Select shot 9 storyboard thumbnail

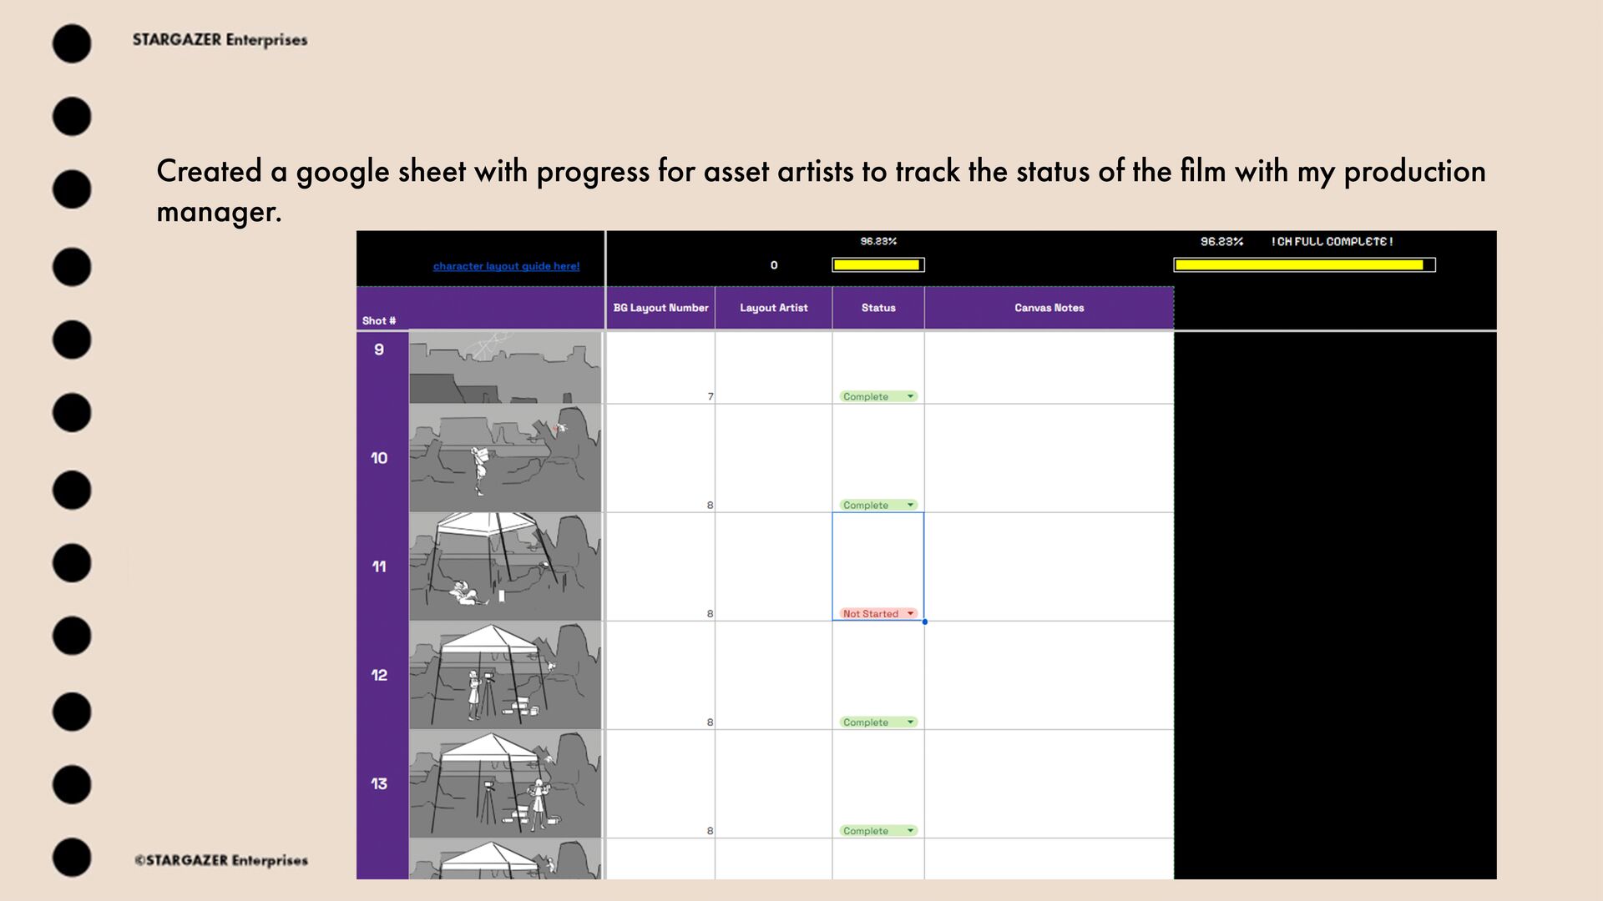click(504, 367)
